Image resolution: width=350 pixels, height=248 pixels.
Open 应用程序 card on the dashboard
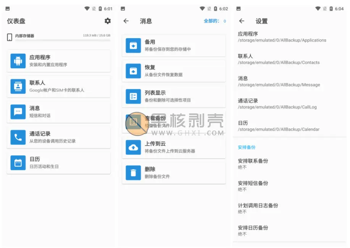coord(59,61)
